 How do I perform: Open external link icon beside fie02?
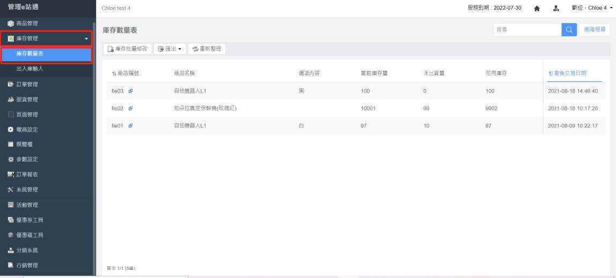(130, 108)
